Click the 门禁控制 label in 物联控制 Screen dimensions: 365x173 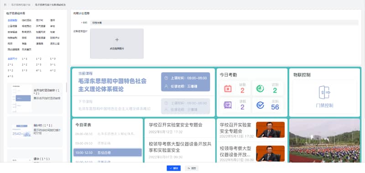point(324,106)
